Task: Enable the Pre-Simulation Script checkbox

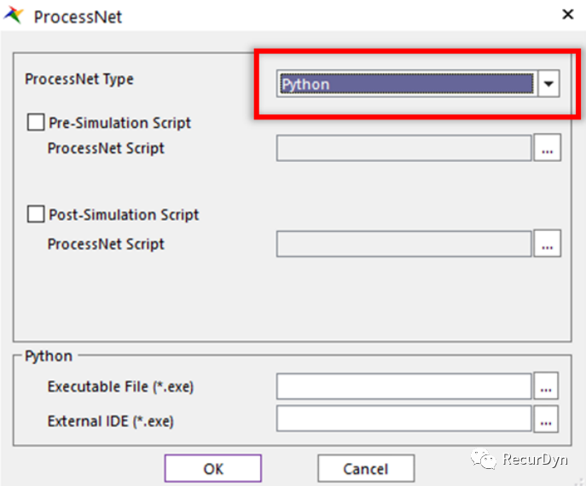Action: click(36, 123)
